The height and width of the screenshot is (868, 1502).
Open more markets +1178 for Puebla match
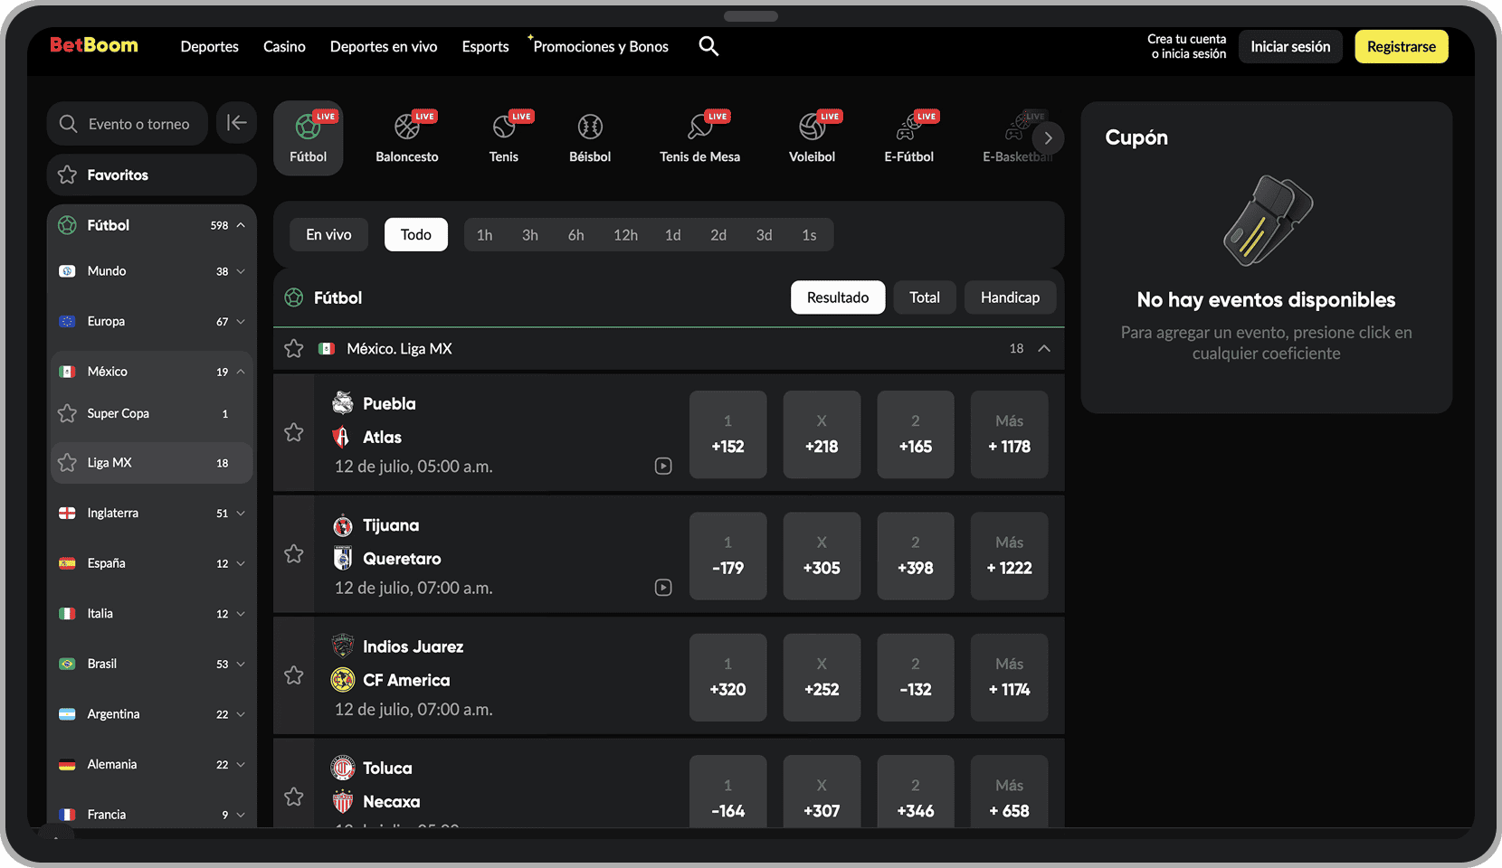1010,435
